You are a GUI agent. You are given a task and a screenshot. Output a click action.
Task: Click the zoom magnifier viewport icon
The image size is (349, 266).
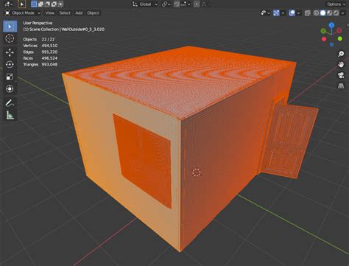(x=341, y=54)
